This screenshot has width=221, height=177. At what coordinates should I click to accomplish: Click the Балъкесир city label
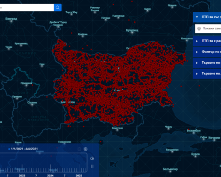pos(170,169)
